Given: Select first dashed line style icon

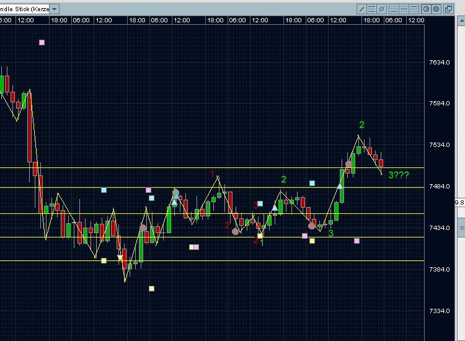Looking at the screenshot, I should [393, 9].
